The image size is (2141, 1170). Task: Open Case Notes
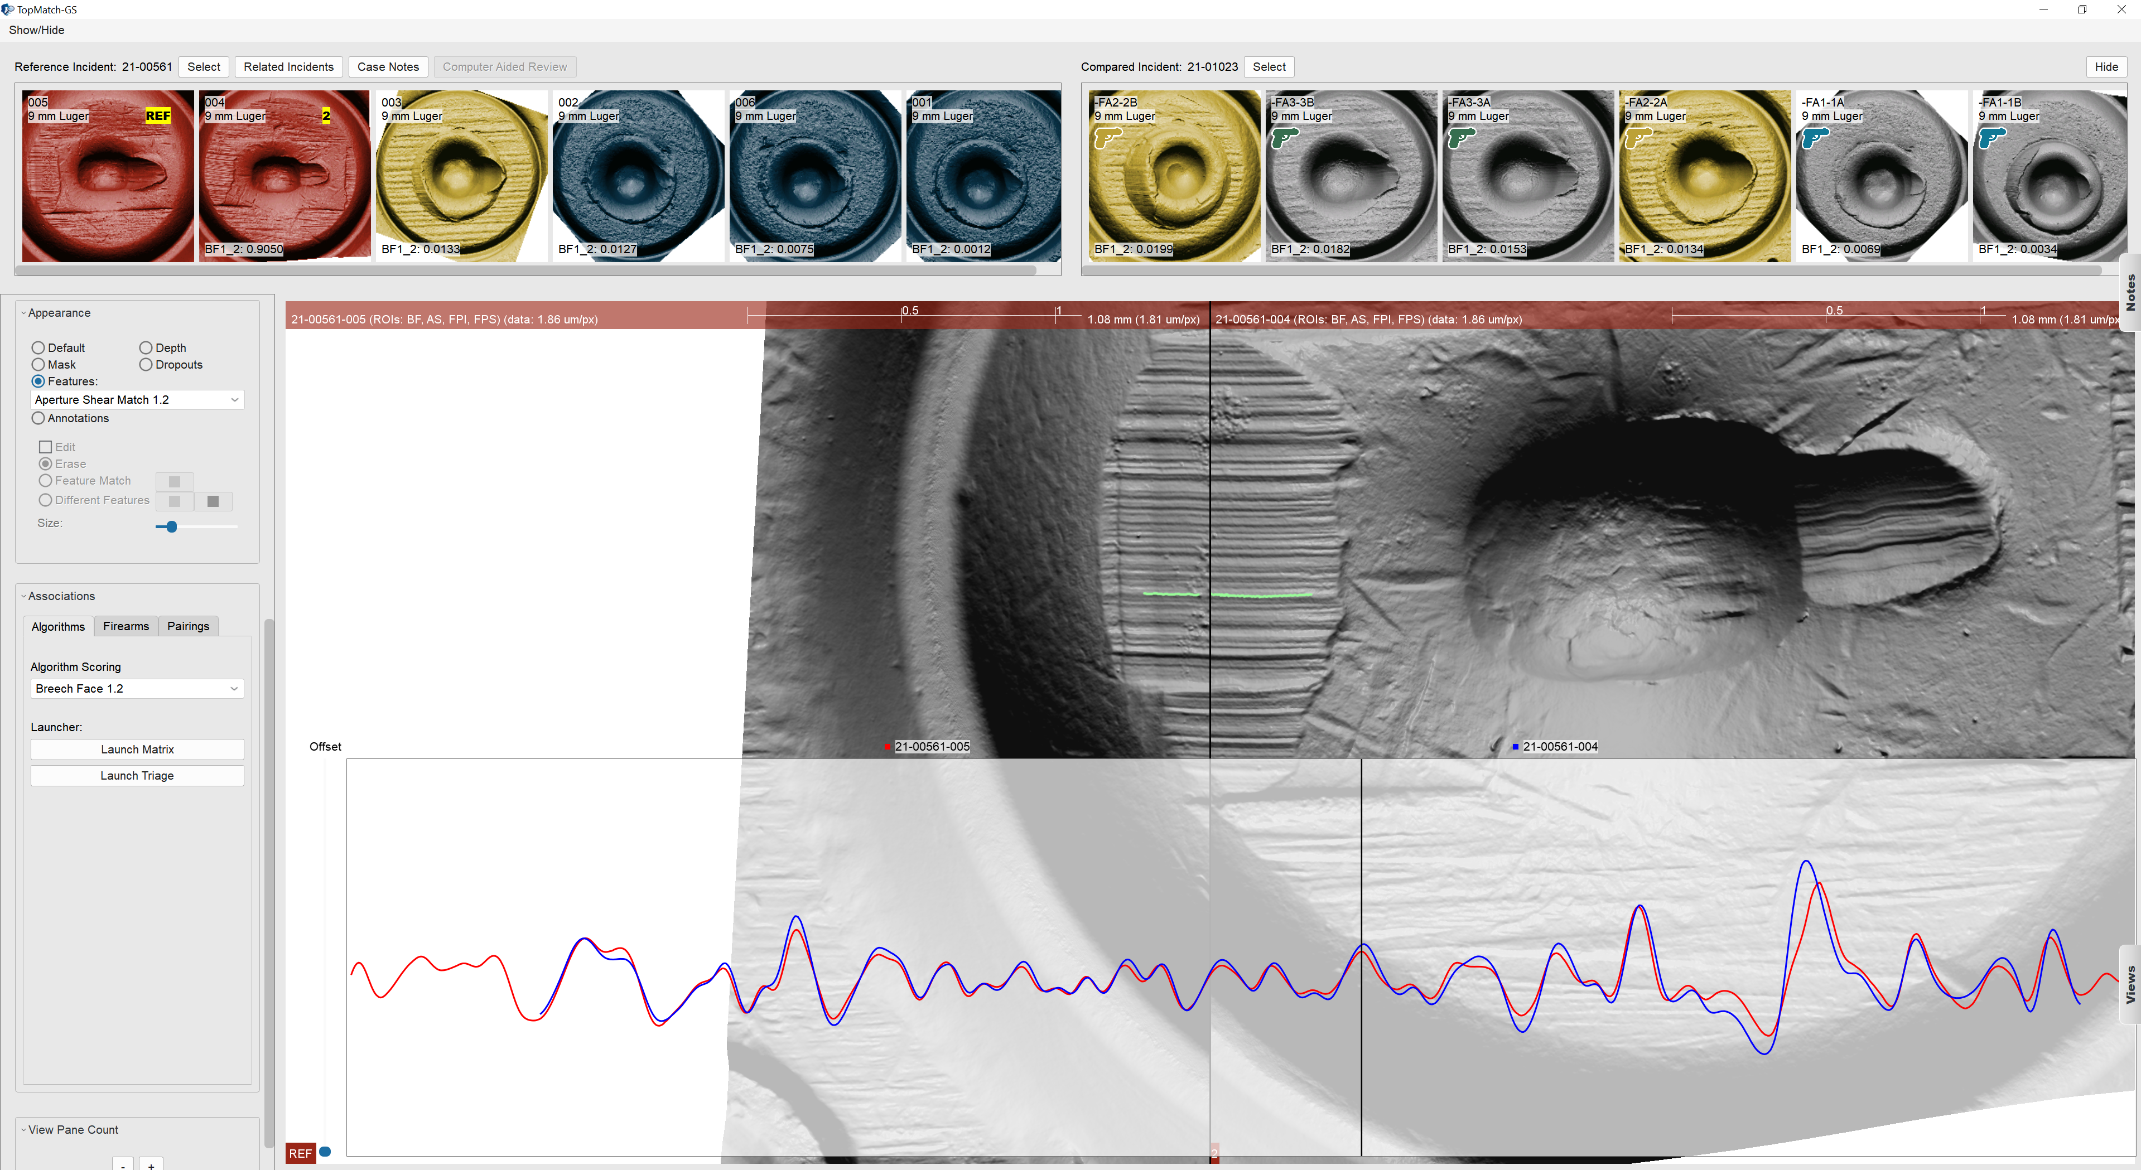388,66
